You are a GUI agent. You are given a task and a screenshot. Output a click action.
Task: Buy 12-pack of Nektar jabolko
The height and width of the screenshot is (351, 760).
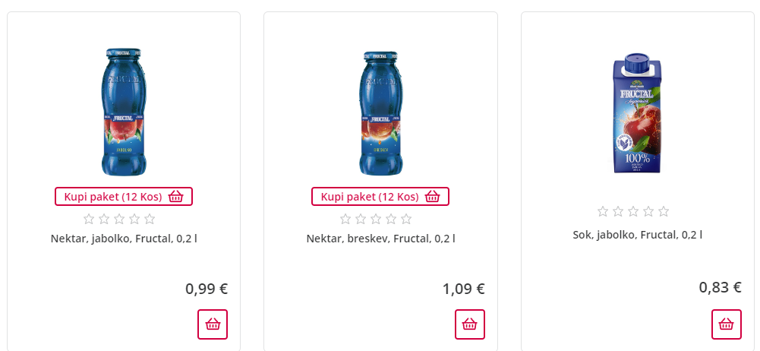pos(124,197)
